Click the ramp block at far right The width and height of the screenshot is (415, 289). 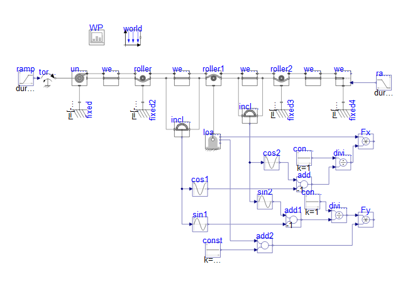point(384,82)
